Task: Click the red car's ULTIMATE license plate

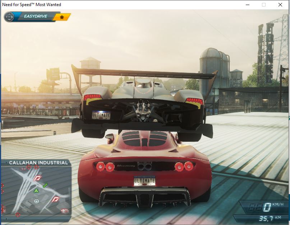Action: pos(144,181)
